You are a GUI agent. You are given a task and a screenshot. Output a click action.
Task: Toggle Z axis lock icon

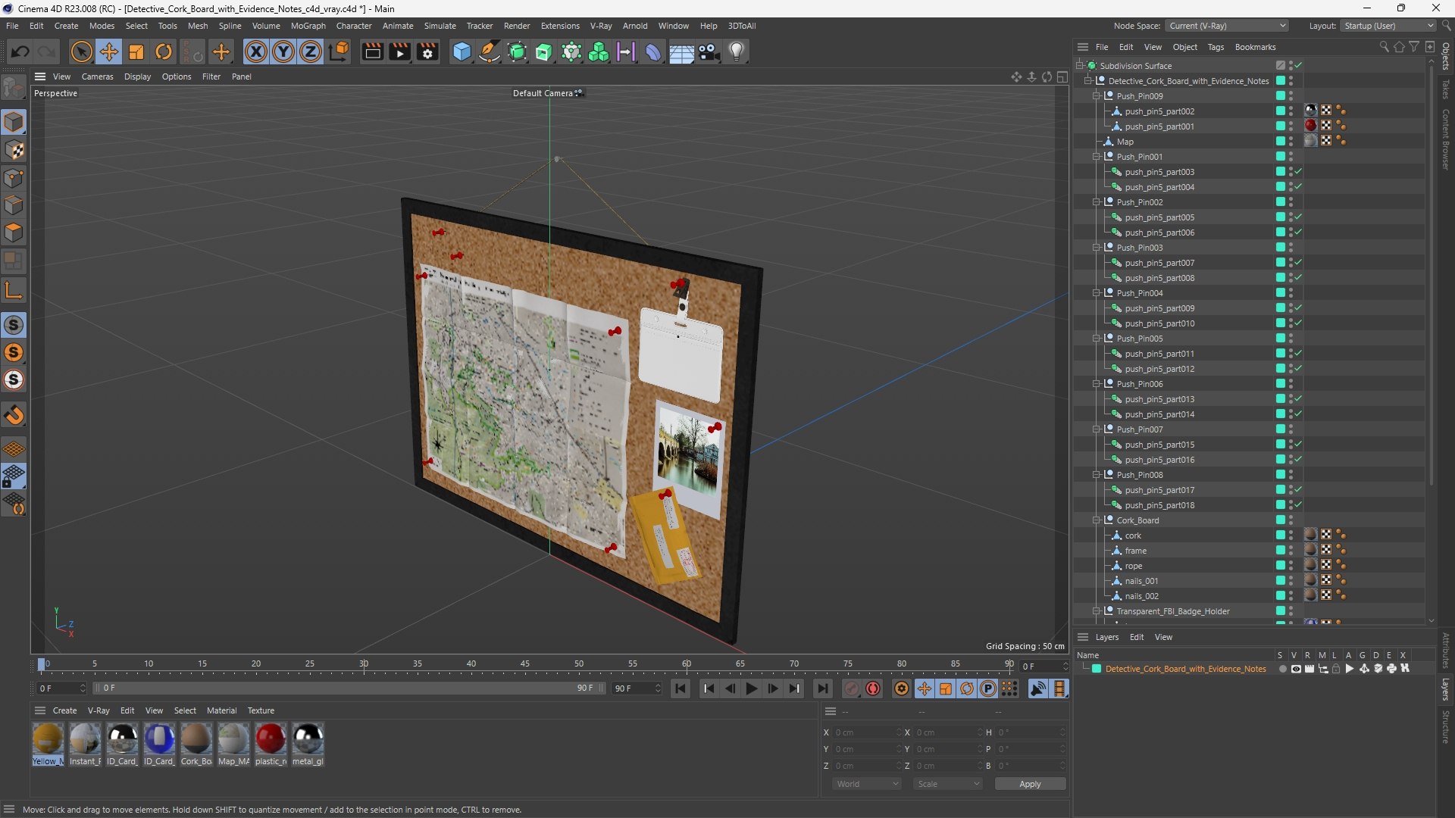pyautogui.click(x=311, y=52)
